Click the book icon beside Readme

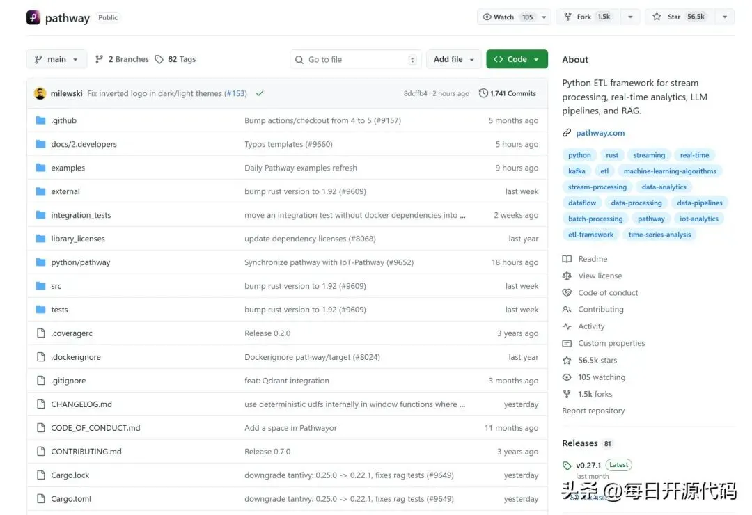pos(567,259)
